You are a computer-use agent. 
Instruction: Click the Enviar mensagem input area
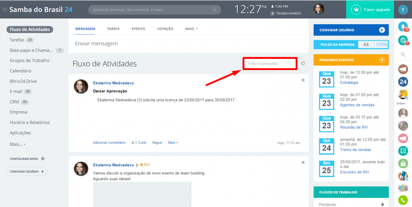[188, 43]
